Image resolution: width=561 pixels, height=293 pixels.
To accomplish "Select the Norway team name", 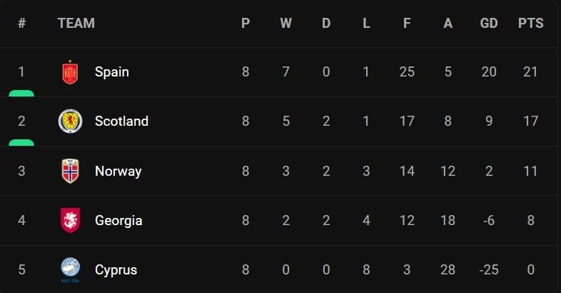I will [x=118, y=172].
